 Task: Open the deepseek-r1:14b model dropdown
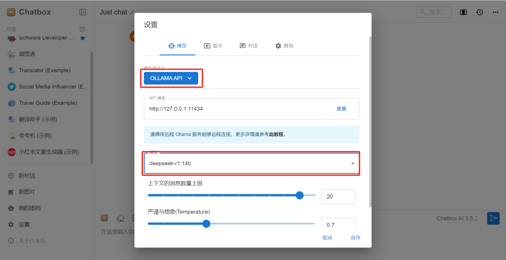pyautogui.click(x=252, y=163)
